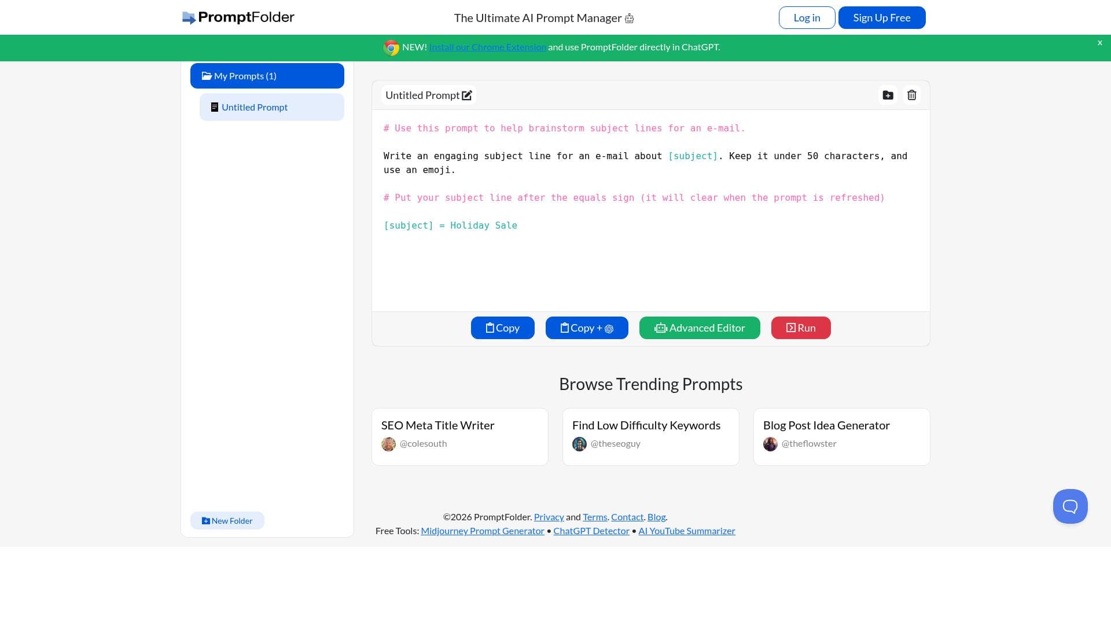The image size is (1111, 625).
Task: Open the chat support bubble
Action: (1070, 506)
